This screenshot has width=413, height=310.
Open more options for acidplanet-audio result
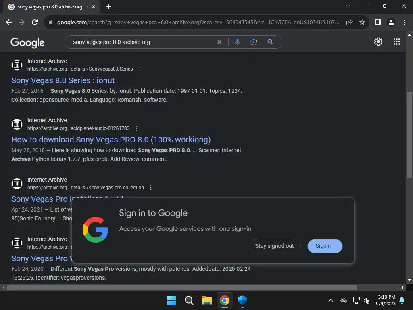coord(136,128)
